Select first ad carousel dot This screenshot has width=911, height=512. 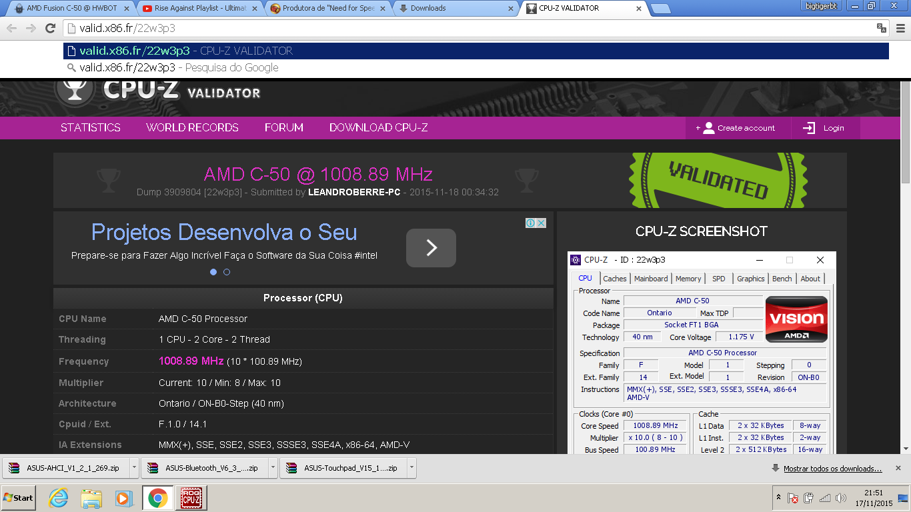click(x=213, y=272)
